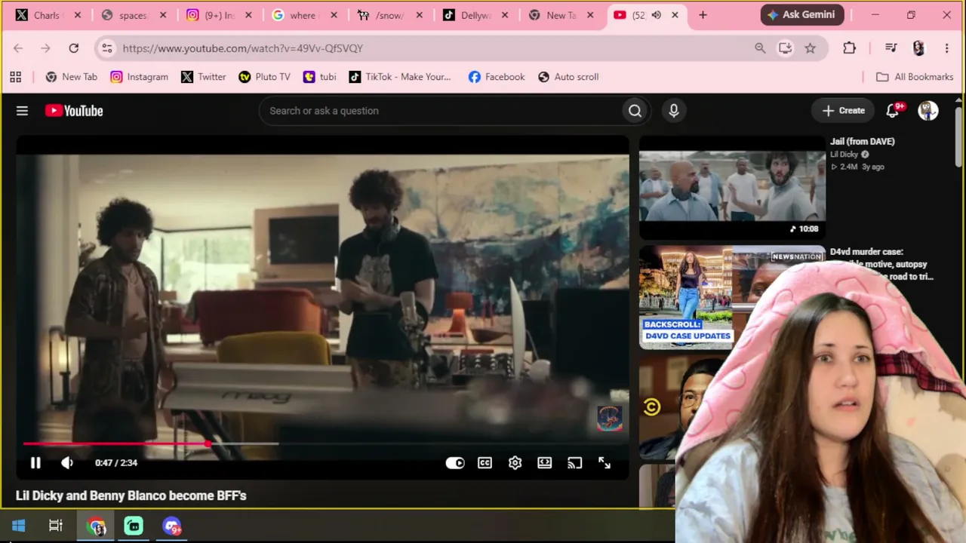Open the Chrome apps grid in the bookmarks bar

tap(15, 77)
